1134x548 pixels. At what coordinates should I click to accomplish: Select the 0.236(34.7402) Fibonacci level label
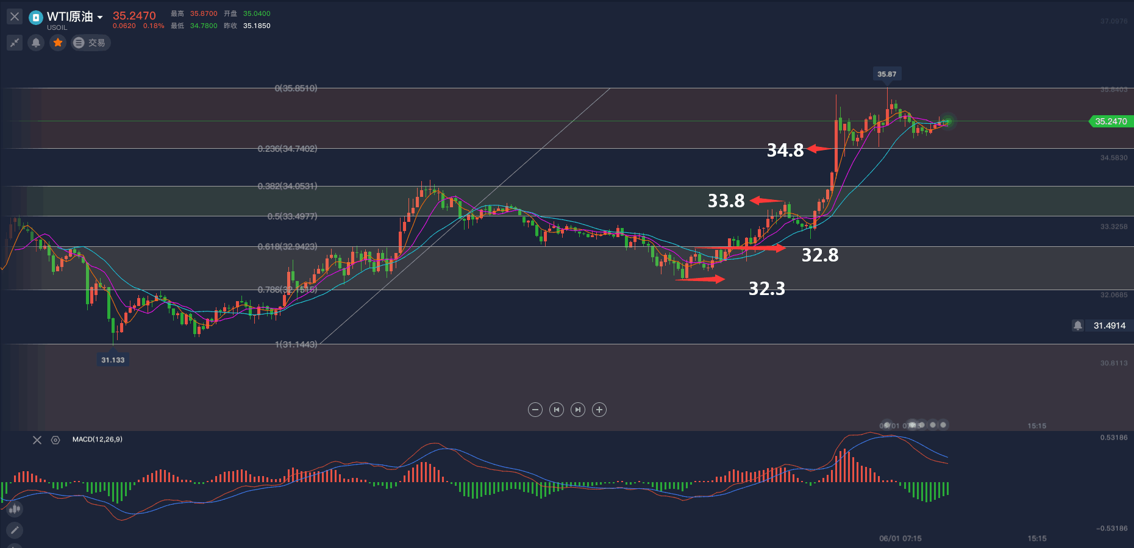point(288,149)
